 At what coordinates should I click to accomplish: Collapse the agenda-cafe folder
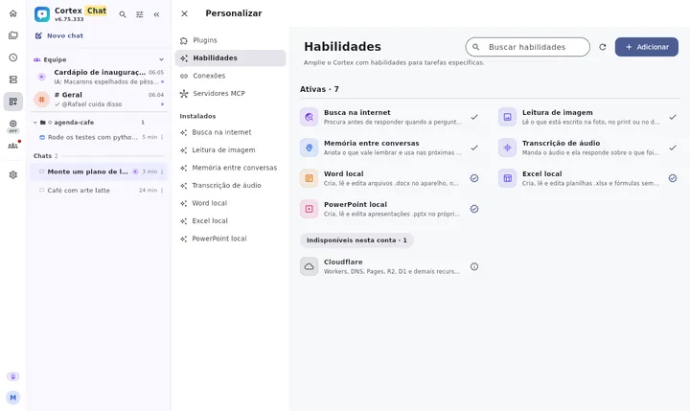[35, 123]
